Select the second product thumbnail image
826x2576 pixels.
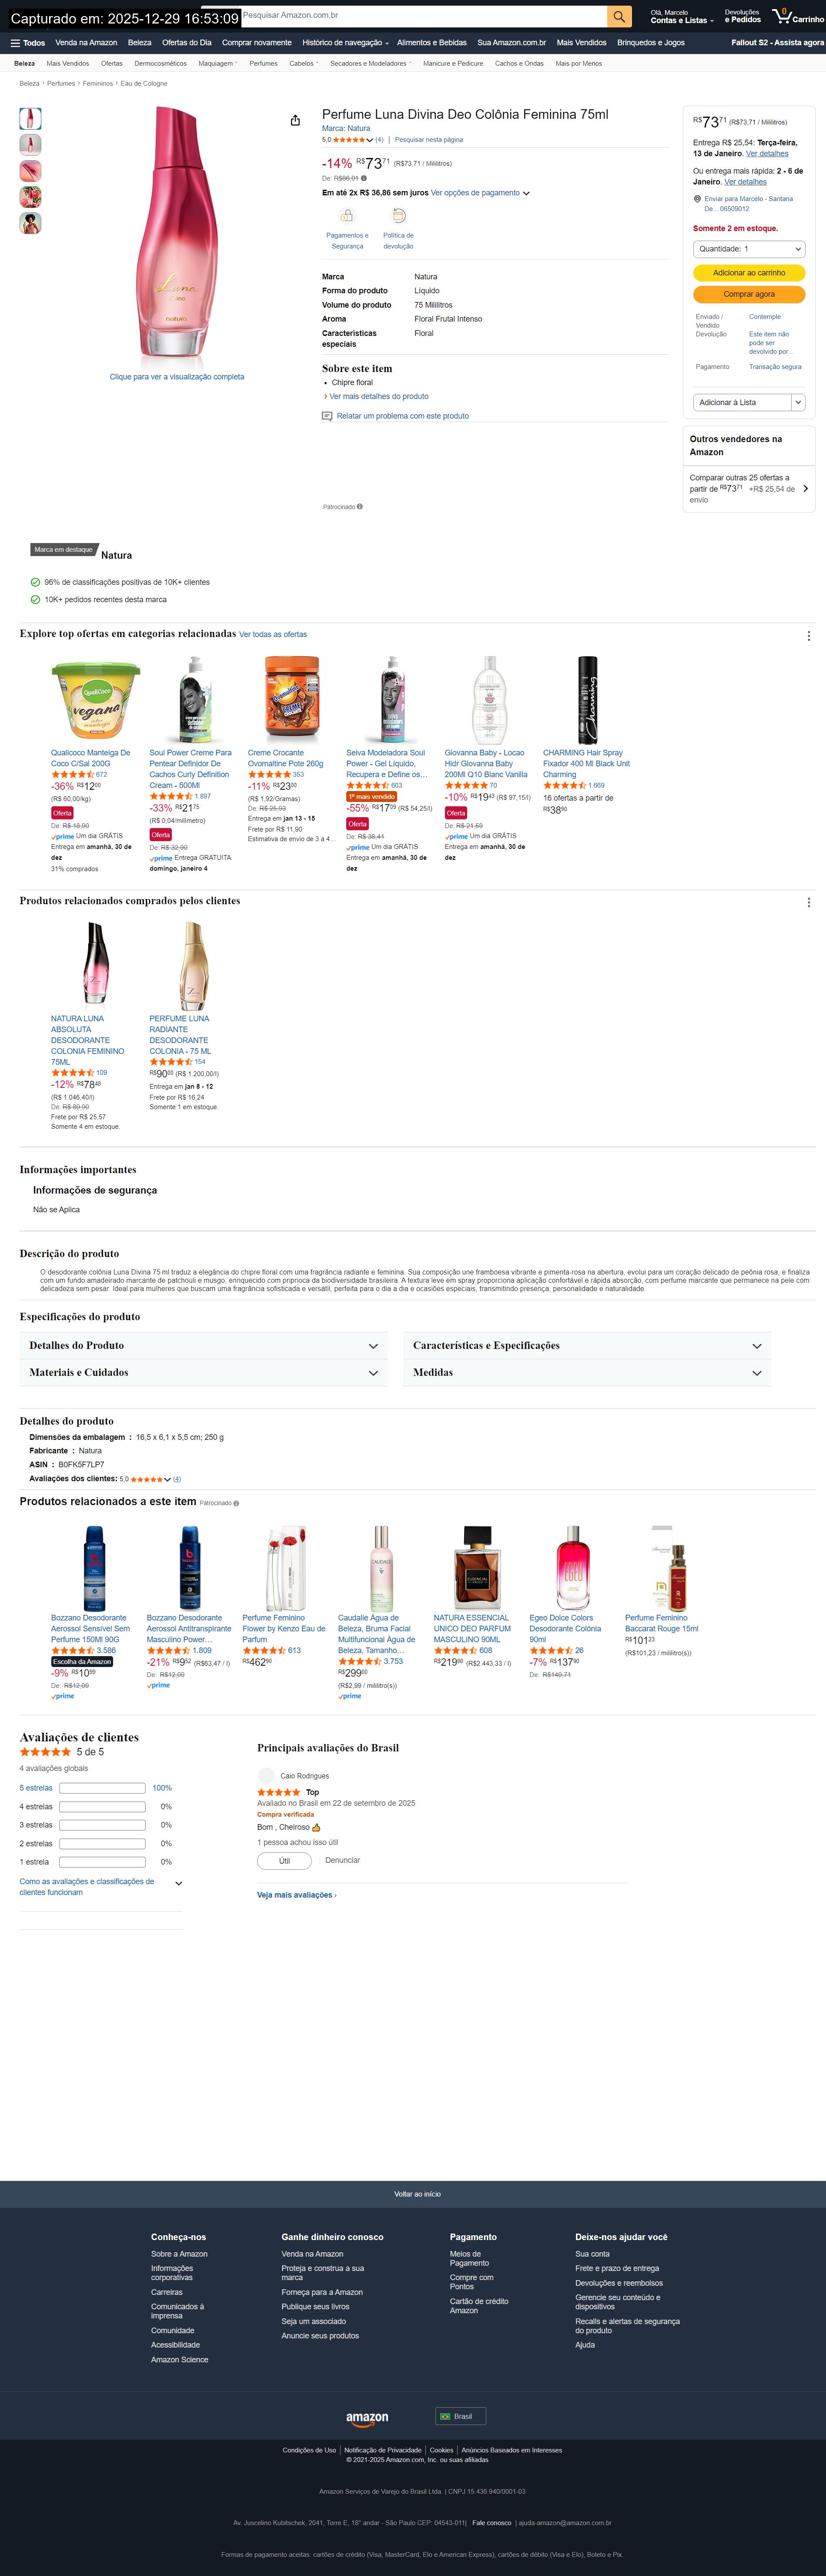[x=30, y=145]
